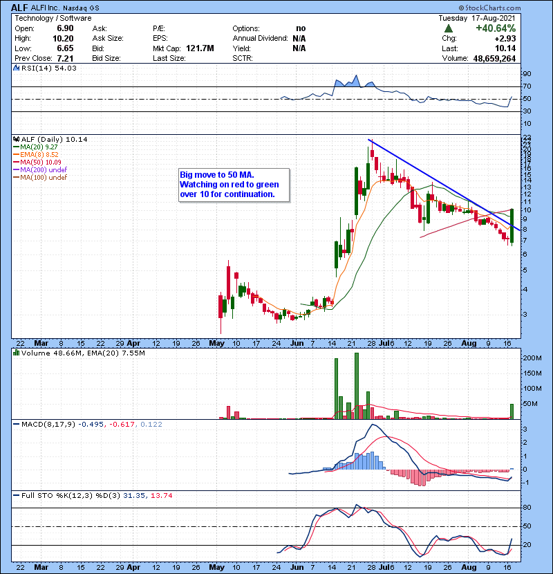Select the MA(100) undef legend entry
553x574 pixels.
pyautogui.click(x=40, y=177)
